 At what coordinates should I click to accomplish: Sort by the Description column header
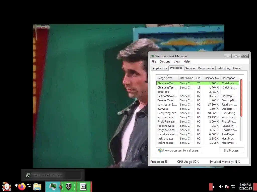[x=229, y=78]
